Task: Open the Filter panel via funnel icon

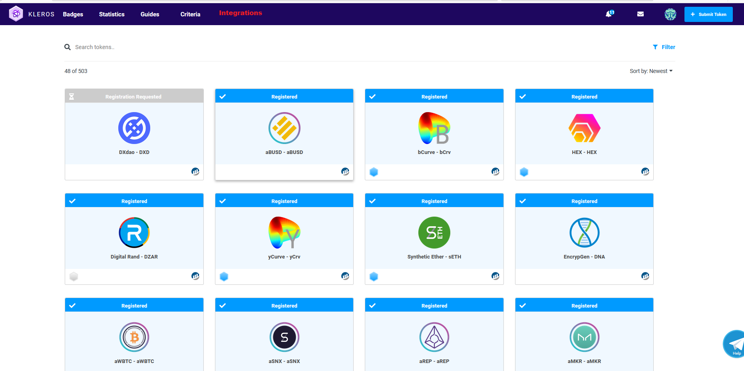Action: click(x=654, y=47)
